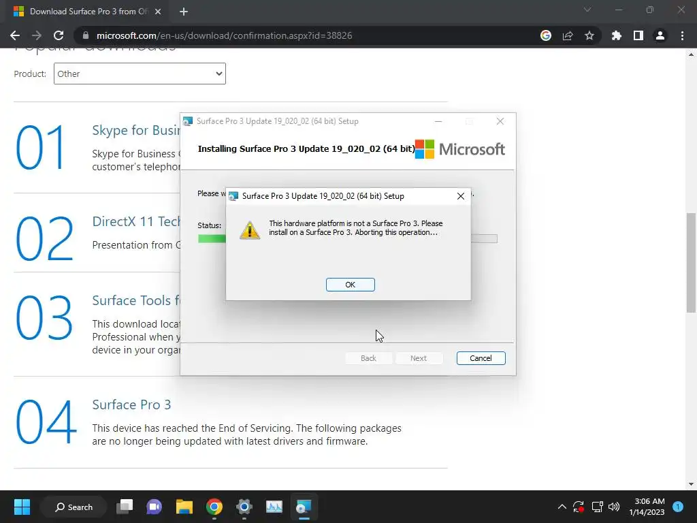
Task: Open a new browser tab
Action: [184, 12]
